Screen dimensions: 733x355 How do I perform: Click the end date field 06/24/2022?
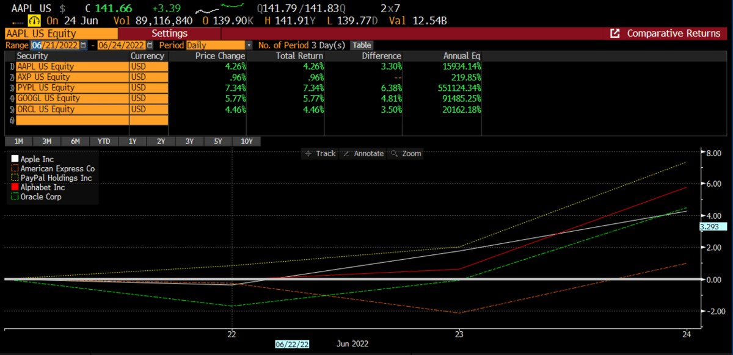click(x=122, y=45)
